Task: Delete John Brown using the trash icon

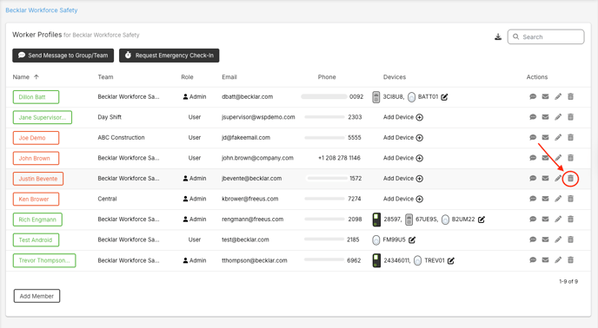Action: [x=570, y=158]
